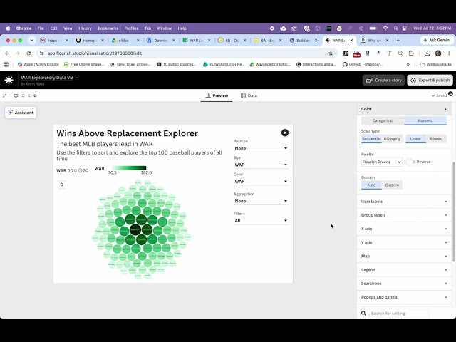This screenshot has height=342, width=456.
Task: Open the Chrome File menu
Action: point(41,28)
